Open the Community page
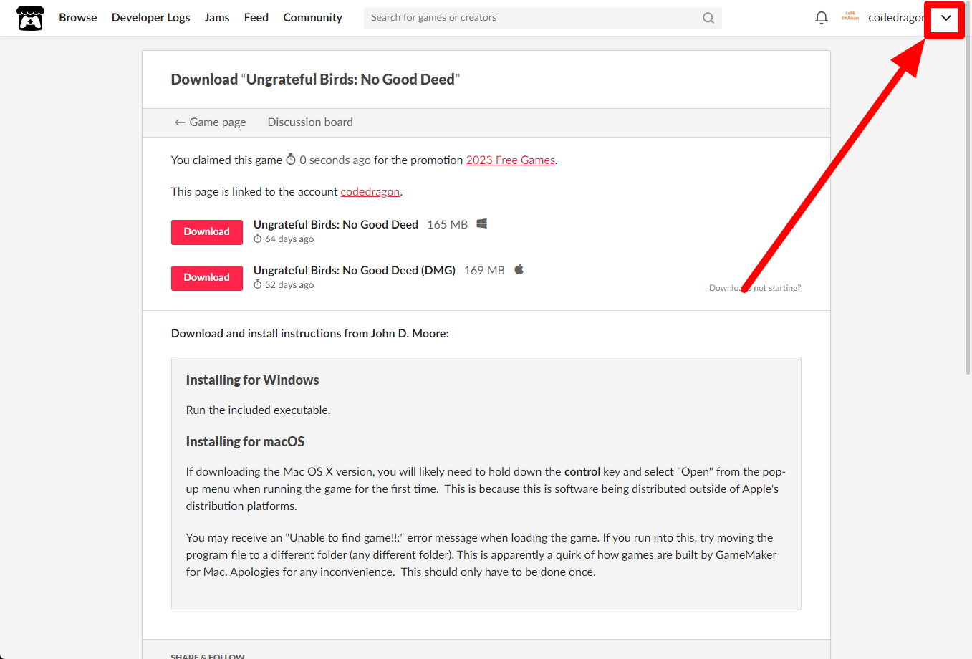 pyautogui.click(x=312, y=18)
